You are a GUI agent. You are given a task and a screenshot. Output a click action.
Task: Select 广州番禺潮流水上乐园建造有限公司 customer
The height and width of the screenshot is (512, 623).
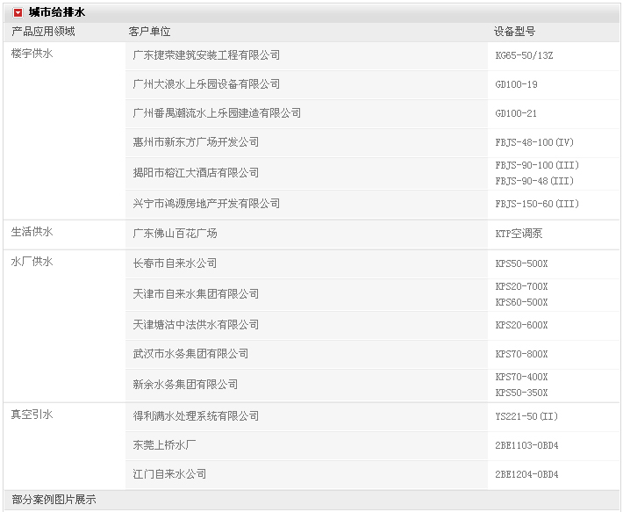coord(217,113)
